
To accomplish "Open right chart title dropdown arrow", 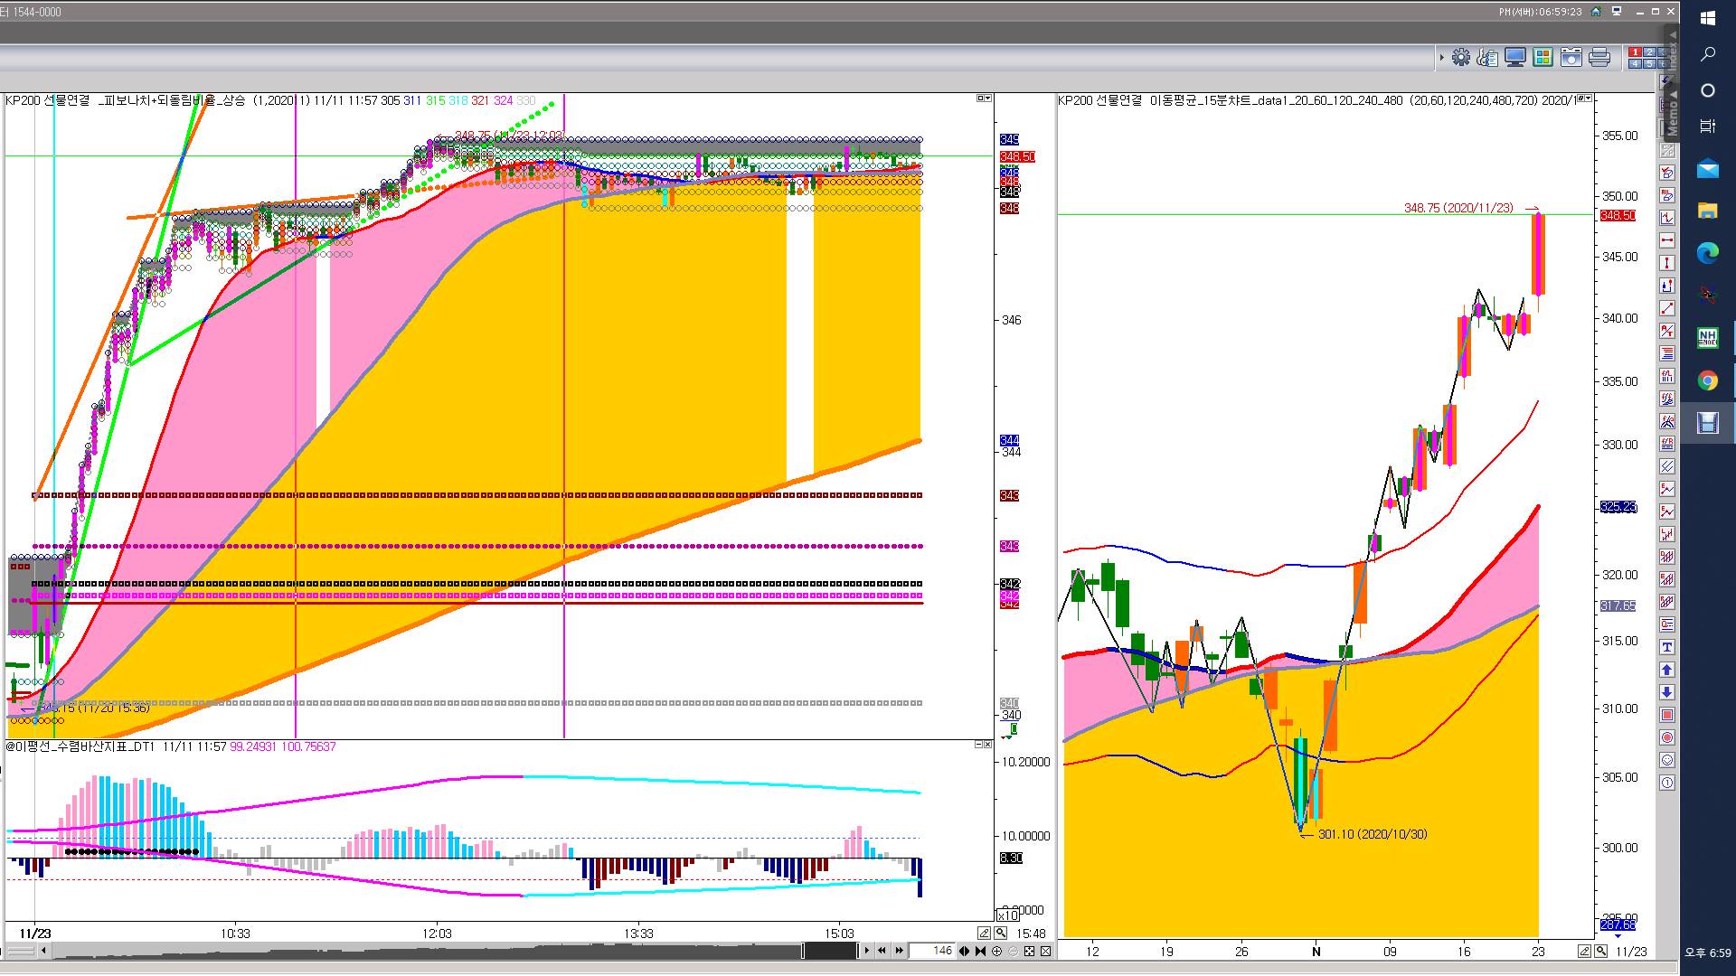I will click(1589, 99).
